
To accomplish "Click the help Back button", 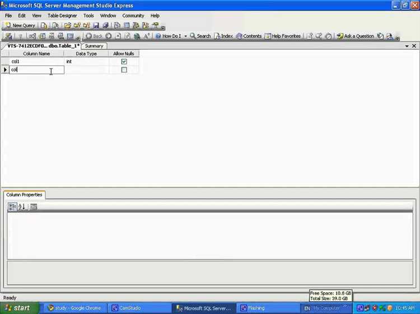I will point(94,36).
